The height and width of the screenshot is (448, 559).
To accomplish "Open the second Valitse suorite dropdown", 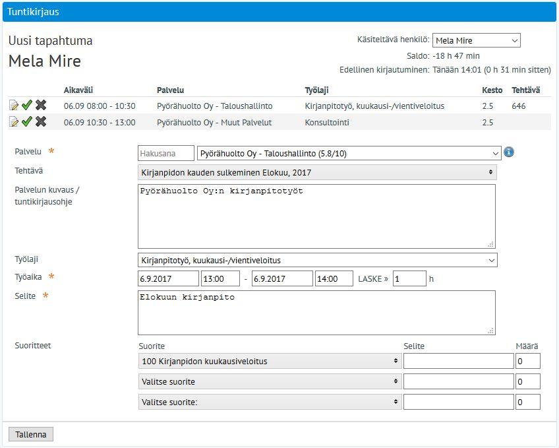I will (x=270, y=381).
